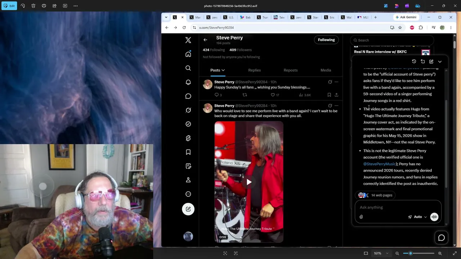Open Grok icon in X sidebar
461x259 pixels.
coord(188,110)
